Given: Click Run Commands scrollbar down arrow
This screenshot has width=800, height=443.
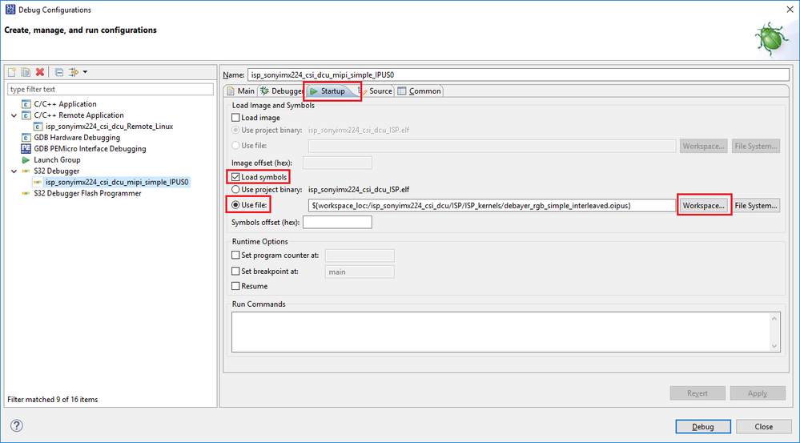Looking at the screenshot, I should coord(774,346).
